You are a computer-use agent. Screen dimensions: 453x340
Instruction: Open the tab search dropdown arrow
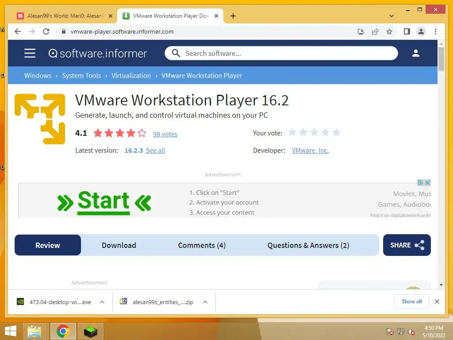(x=392, y=16)
